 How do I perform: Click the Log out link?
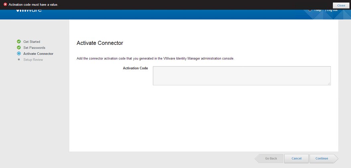(332, 10)
